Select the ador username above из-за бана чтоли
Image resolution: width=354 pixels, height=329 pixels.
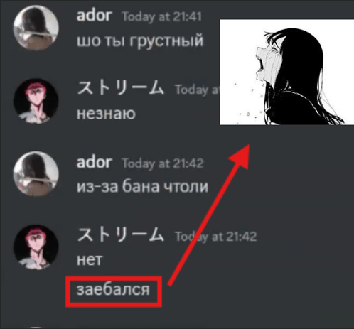(94, 162)
